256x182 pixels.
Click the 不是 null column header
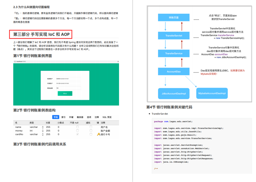[x=74, y=123]
